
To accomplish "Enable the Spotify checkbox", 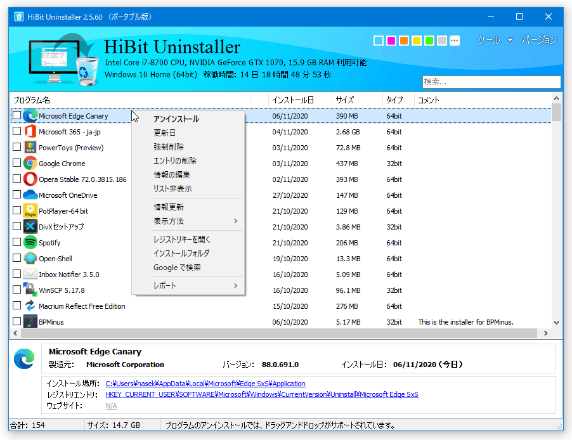I will [16, 242].
